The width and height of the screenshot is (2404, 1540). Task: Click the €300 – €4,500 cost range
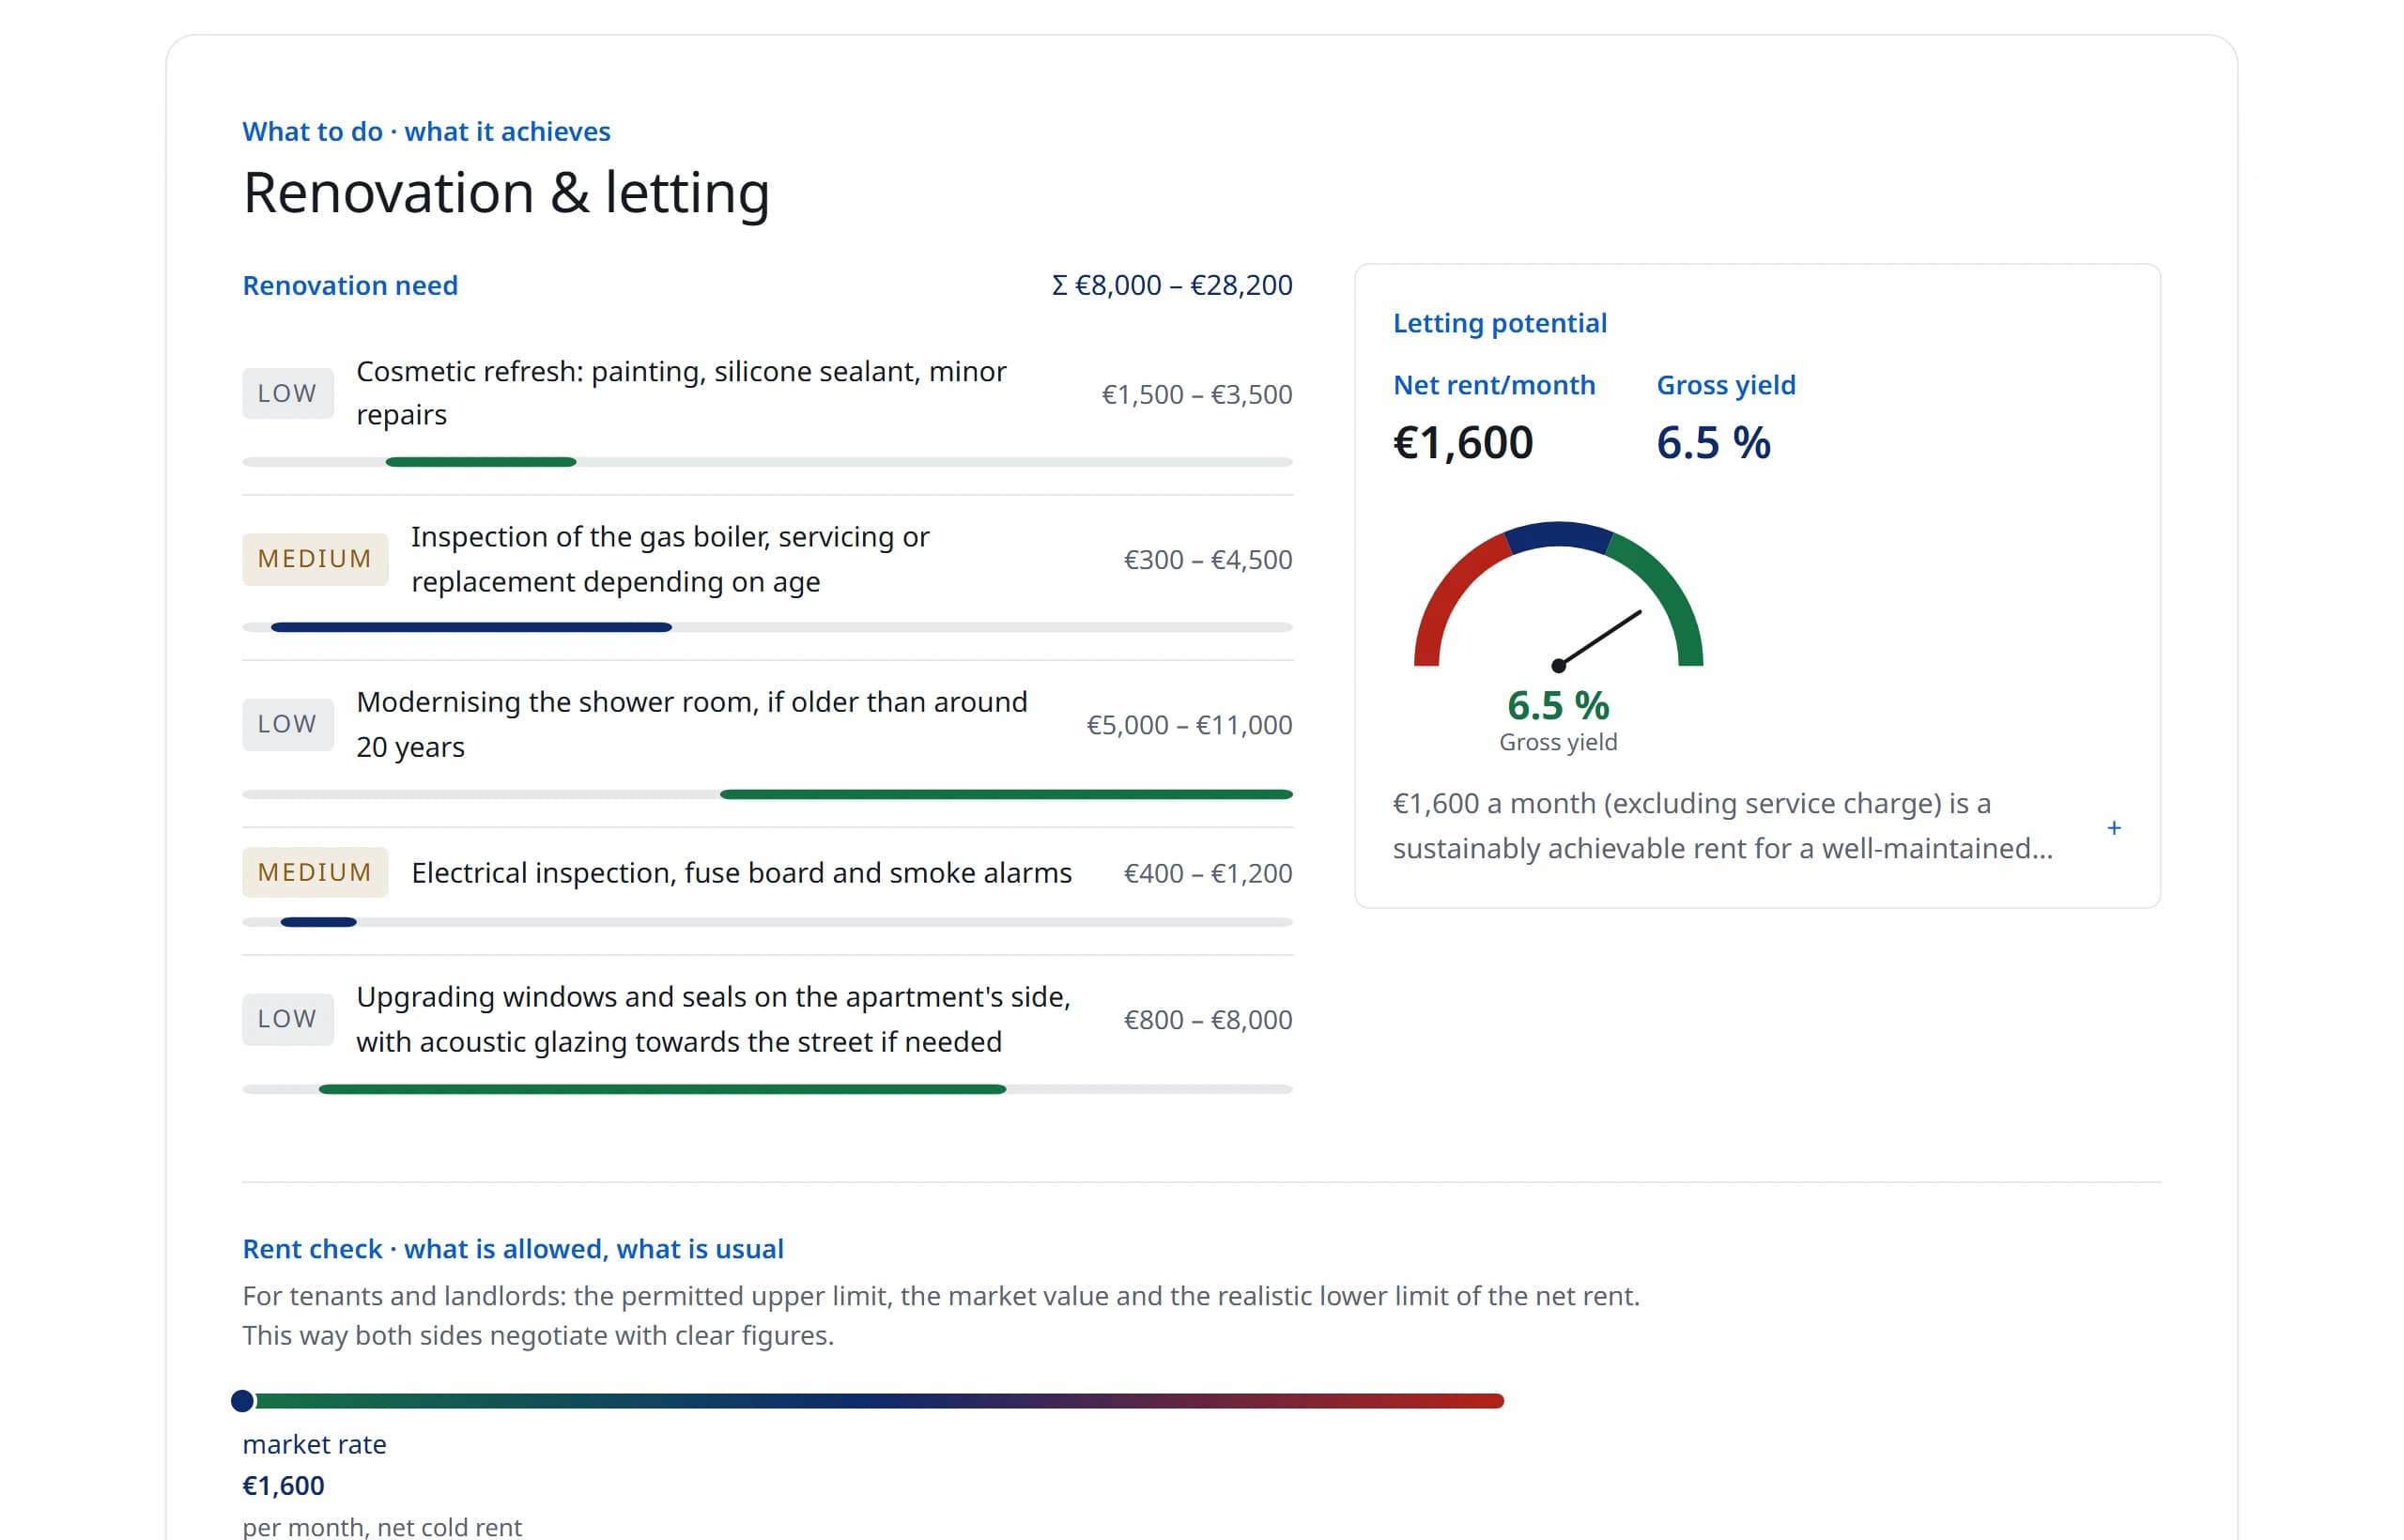1208,559
